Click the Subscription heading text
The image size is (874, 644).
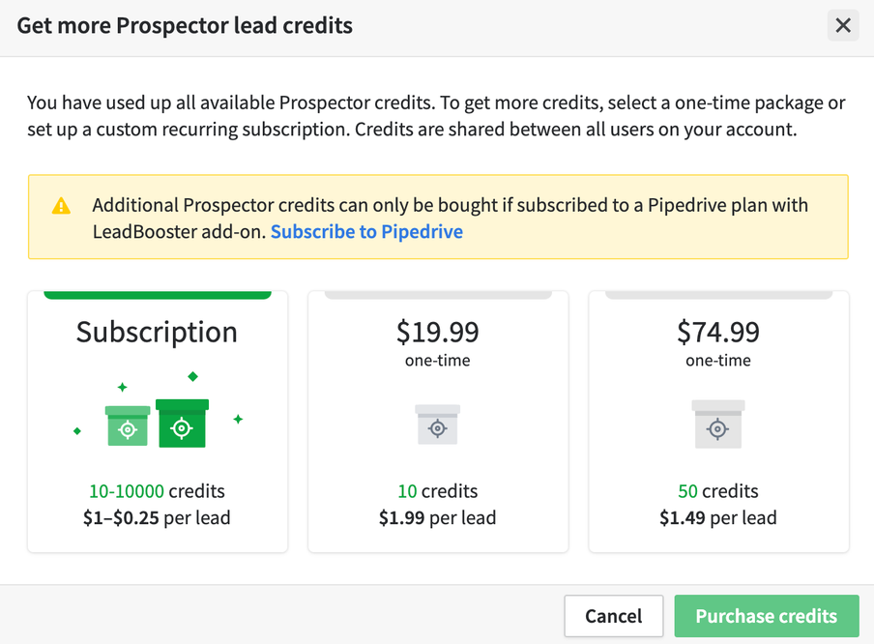pyautogui.click(x=157, y=333)
